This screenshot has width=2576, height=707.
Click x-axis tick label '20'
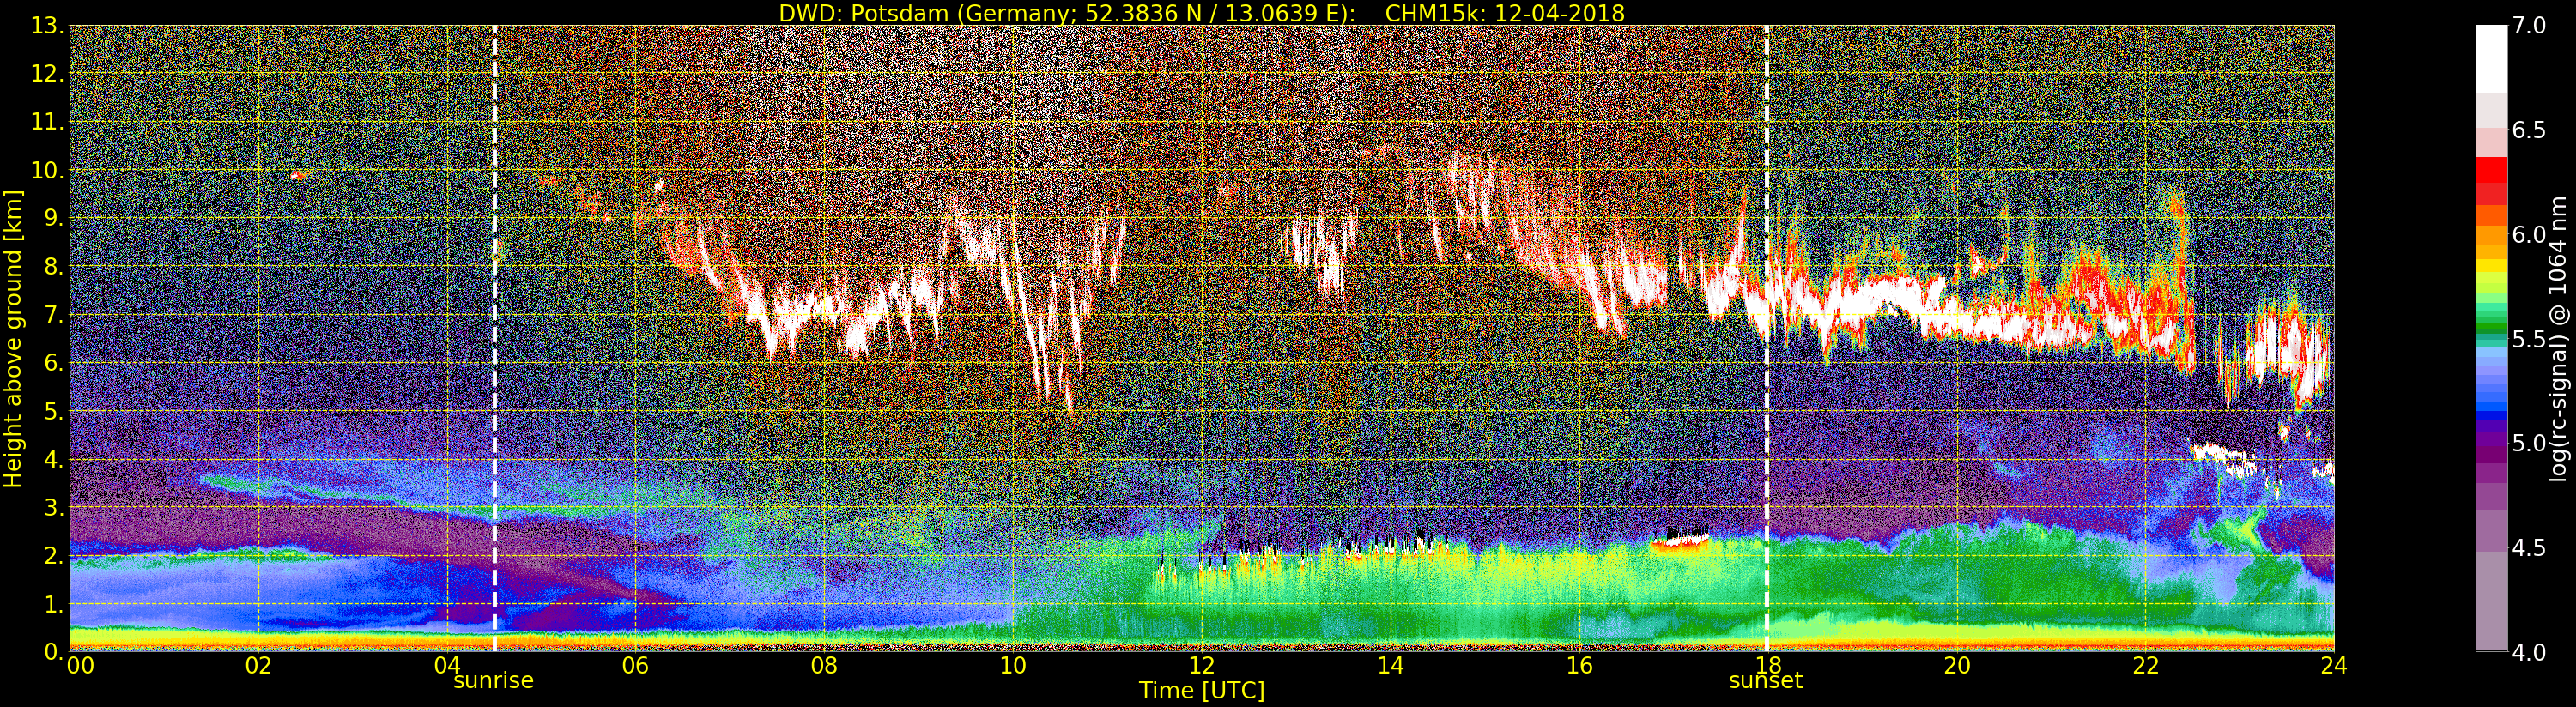point(1957,666)
